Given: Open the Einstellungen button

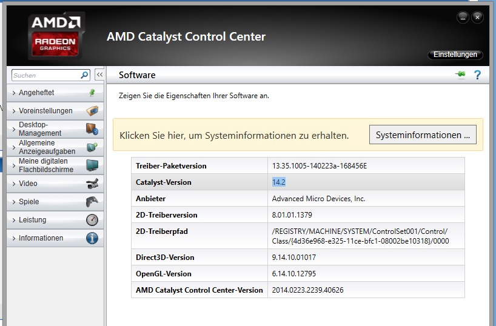Looking at the screenshot, I should tap(455, 55).
